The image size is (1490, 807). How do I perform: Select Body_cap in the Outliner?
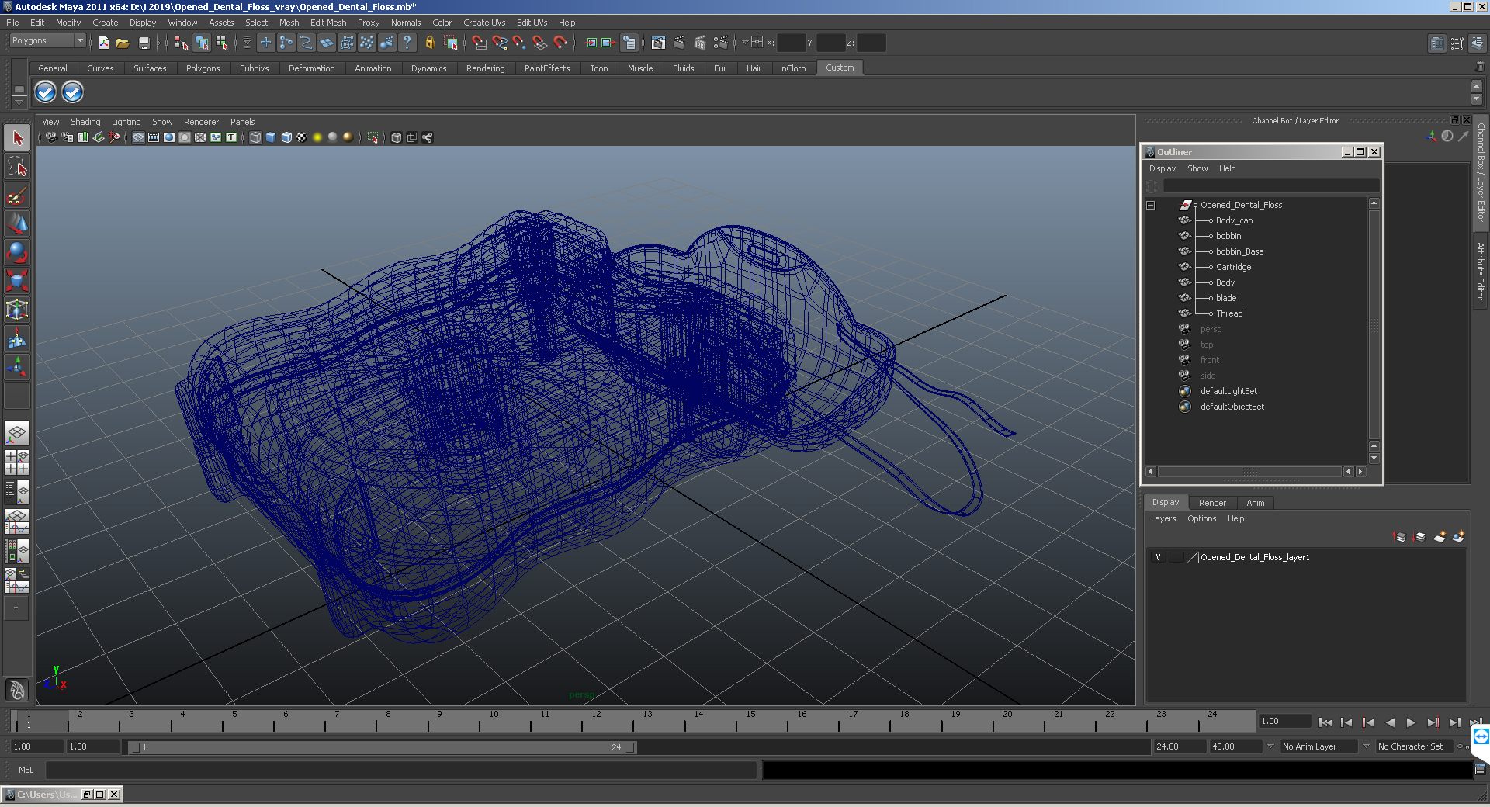[1234, 220]
